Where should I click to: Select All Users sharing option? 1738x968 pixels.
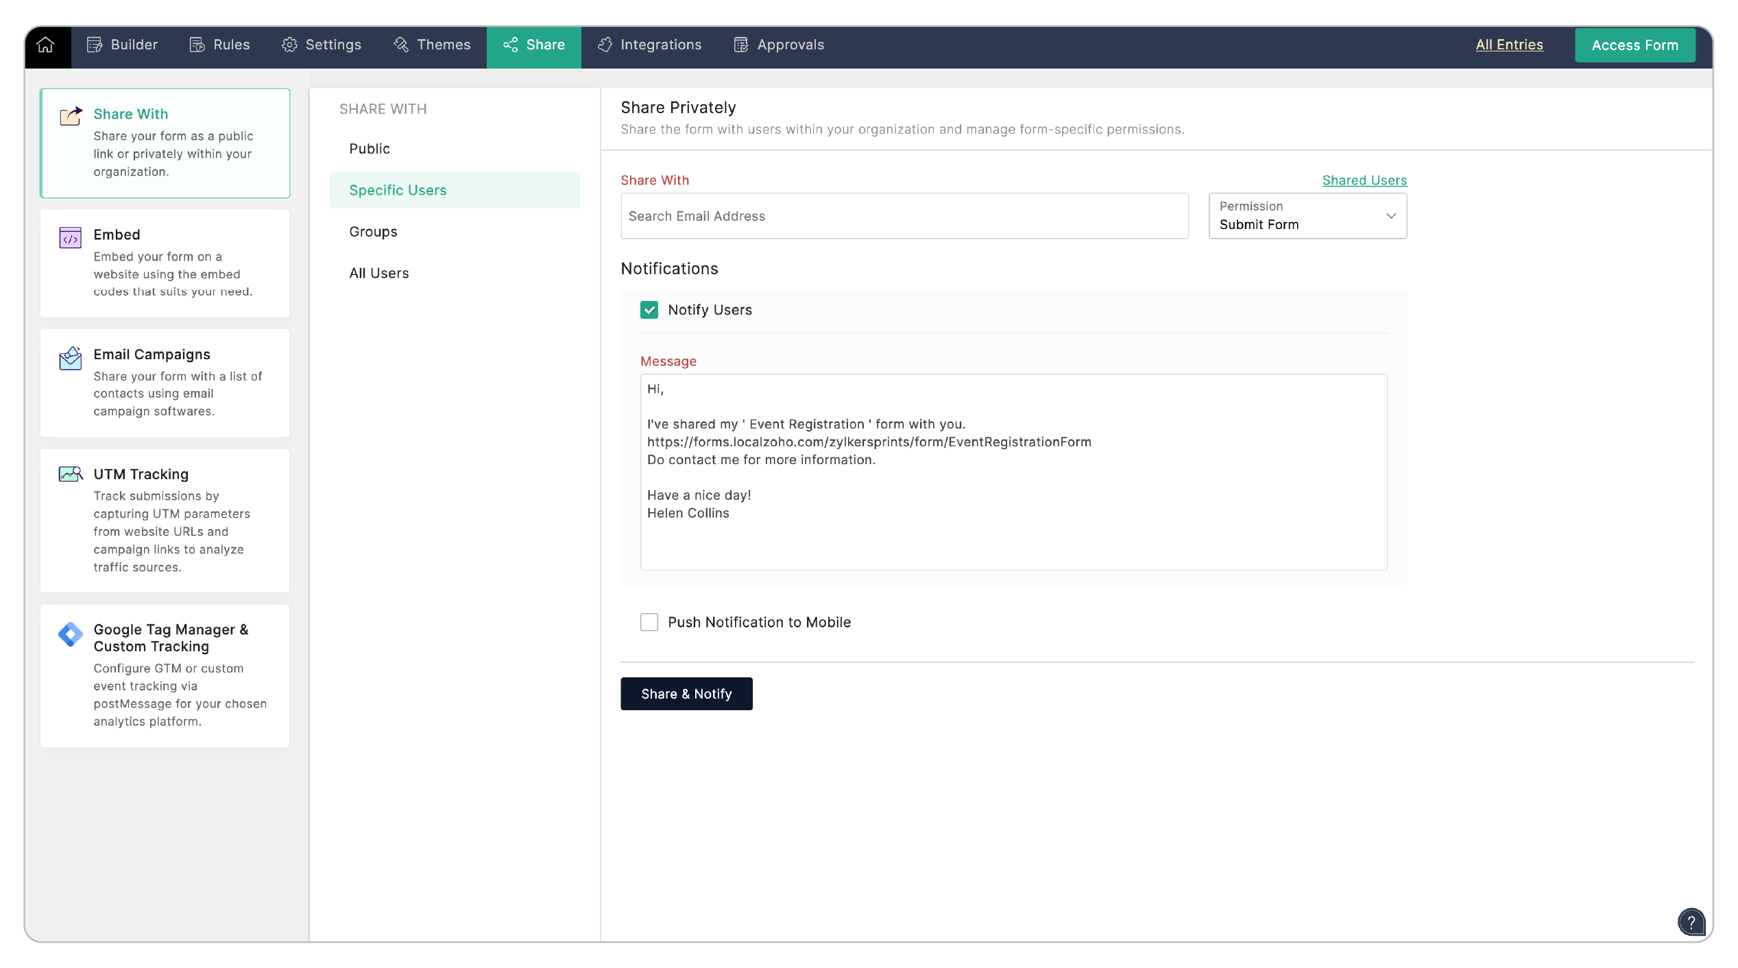coord(378,273)
